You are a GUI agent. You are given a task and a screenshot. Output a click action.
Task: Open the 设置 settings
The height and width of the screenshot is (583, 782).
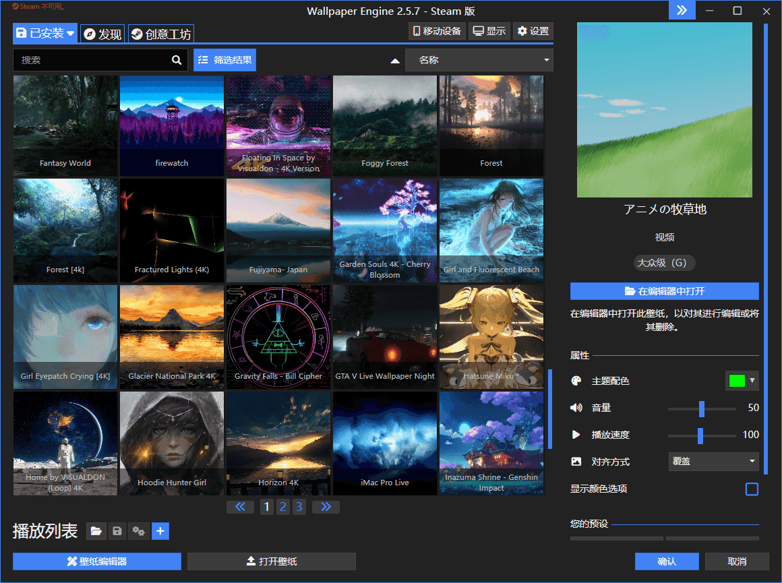[533, 31]
